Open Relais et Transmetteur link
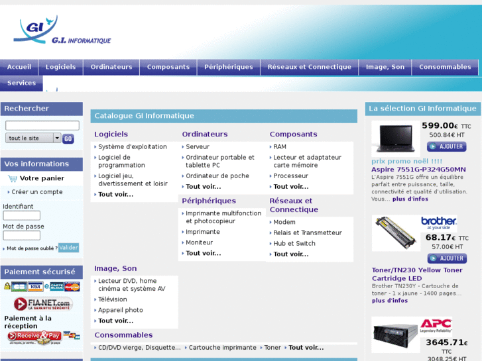The image size is (482, 361). [308, 233]
